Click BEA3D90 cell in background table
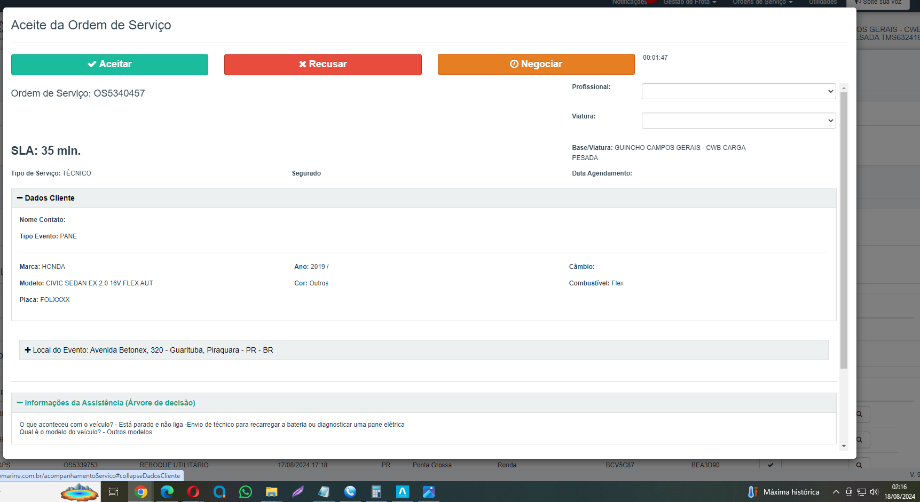920x502 pixels. coord(705,465)
